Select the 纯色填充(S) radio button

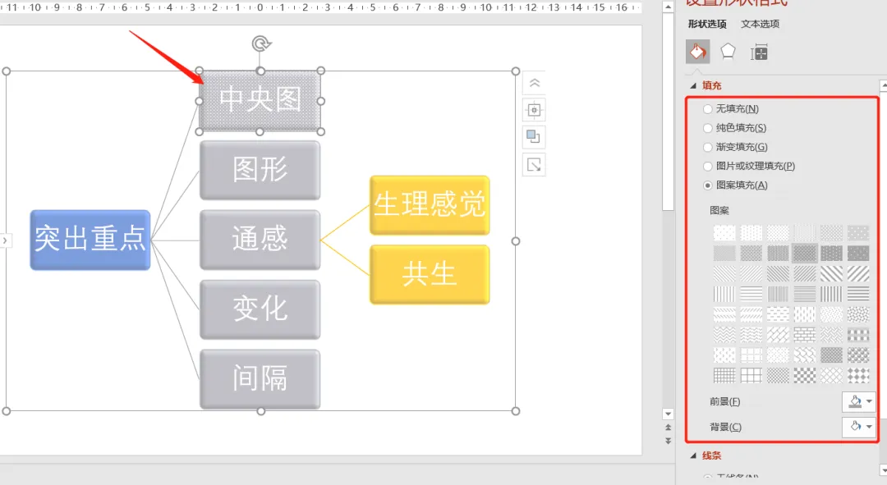point(708,128)
